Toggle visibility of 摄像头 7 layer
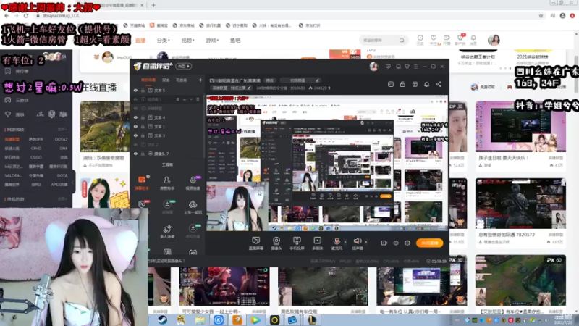 tap(135, 154)
